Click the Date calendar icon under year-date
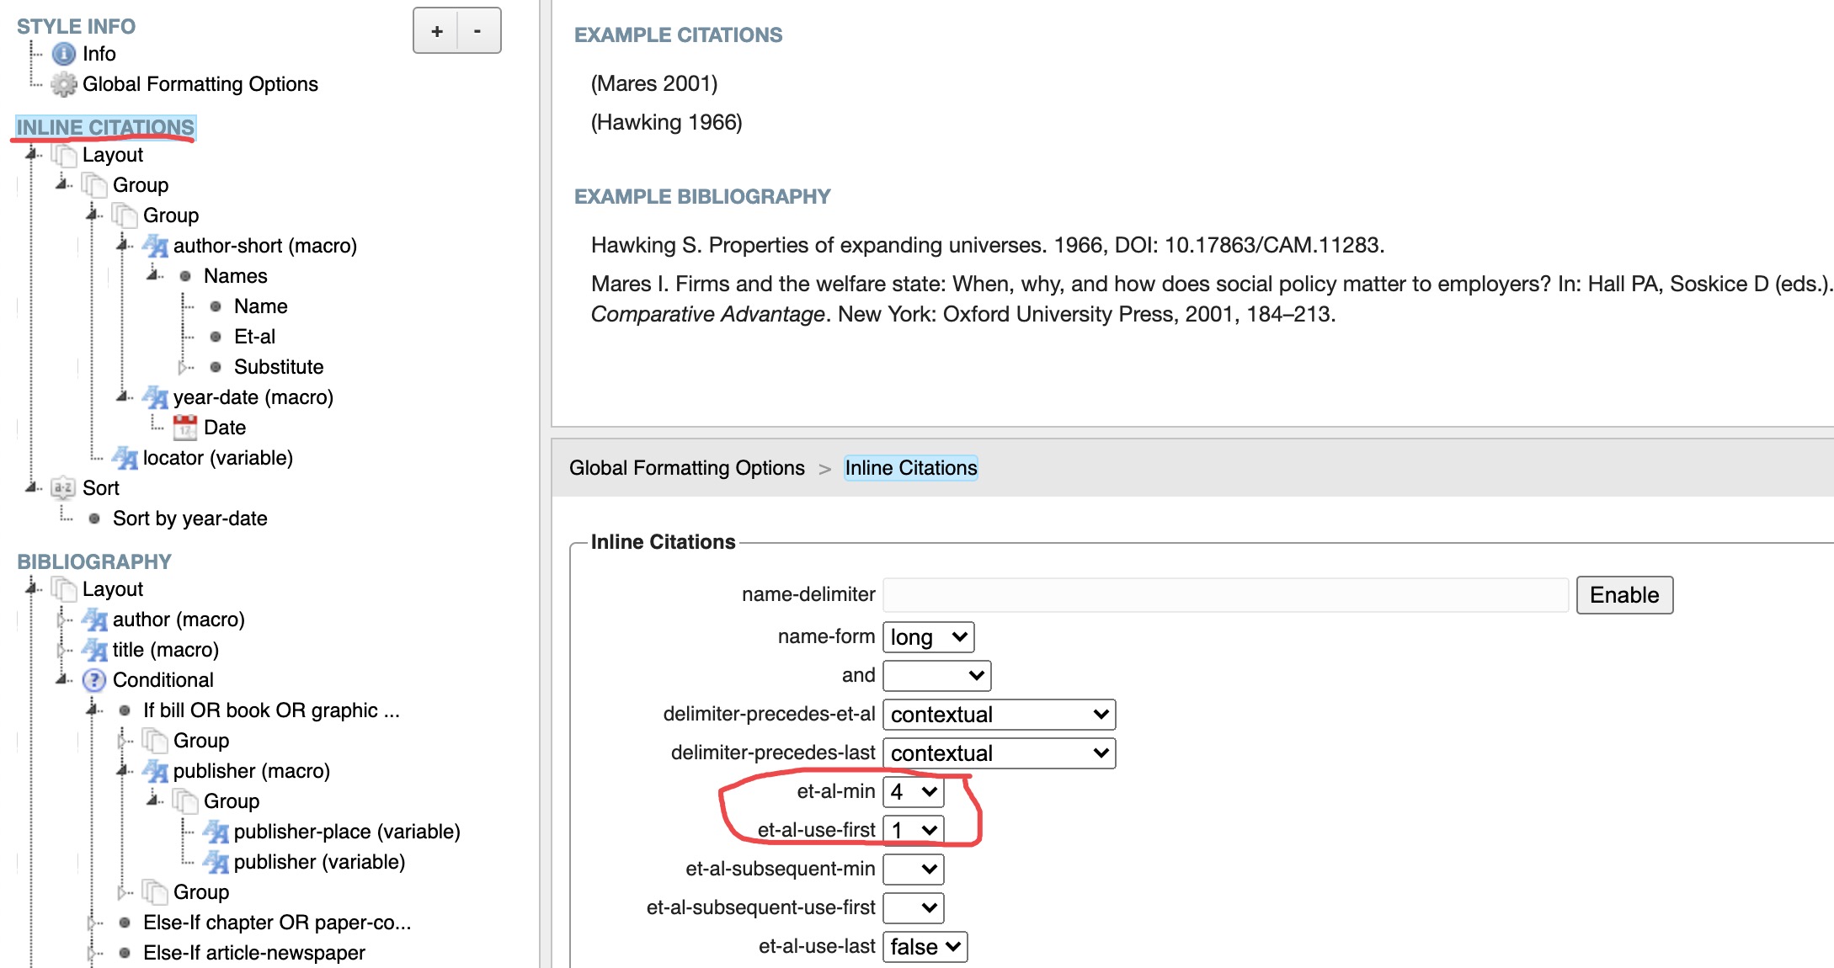Screen dimensions: 1834x968 tap(186, 427)
